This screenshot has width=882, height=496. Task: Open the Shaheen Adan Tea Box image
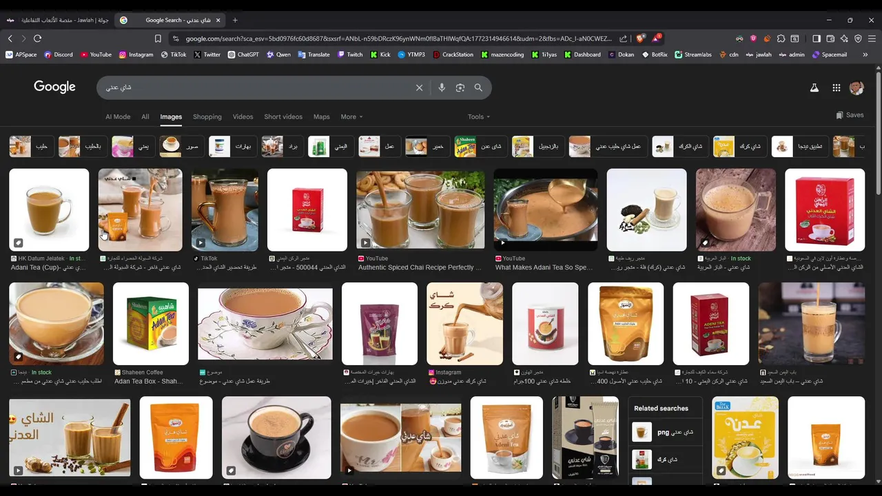(151, 323)
